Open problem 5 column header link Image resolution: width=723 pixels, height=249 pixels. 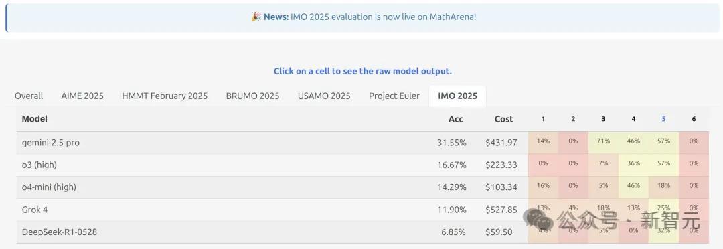pos(663,119)
